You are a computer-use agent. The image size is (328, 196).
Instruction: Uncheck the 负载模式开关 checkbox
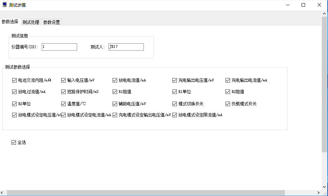pos(228,104)
